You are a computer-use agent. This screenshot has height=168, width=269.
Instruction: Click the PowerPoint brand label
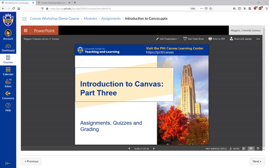44,31
